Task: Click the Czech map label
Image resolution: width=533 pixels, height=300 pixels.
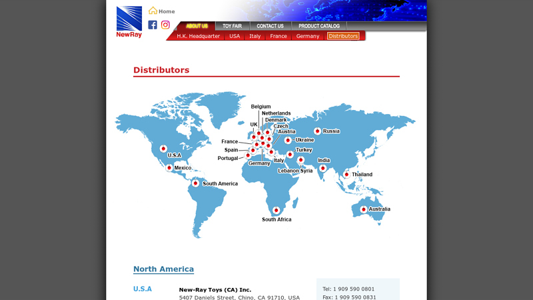Action: point(280,126)
